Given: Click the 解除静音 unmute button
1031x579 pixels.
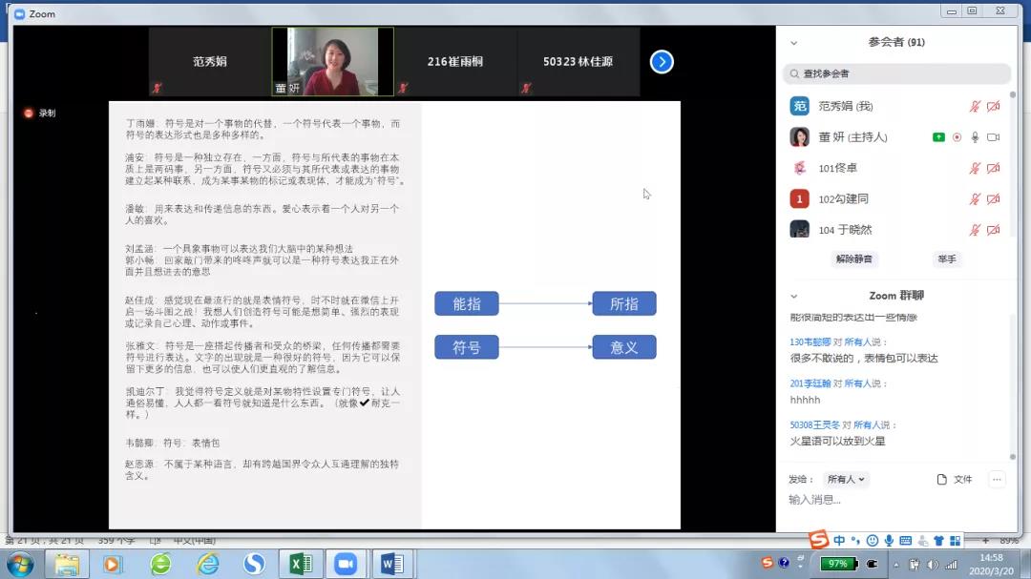Looking at the screenshot, I should (x=853, y=259).
